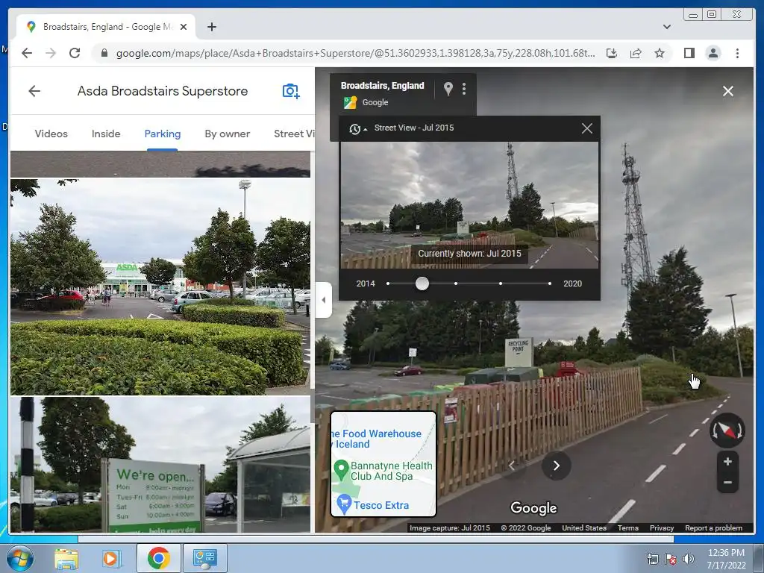Open a new browser tab
The height and width of the screenshot is (573, 764).
[211, 27]
